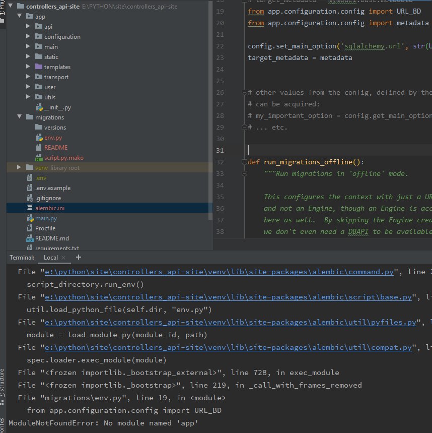Click the .gitignore file icon
The height and width of the screenshot is (433, 432).
[x=30, y=198]
